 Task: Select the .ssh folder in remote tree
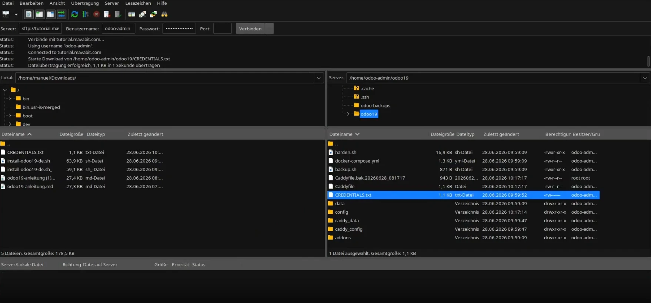pyautogui.click(x=365, y=97)
